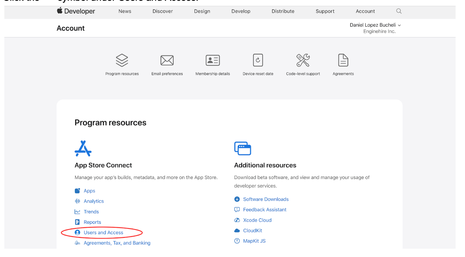
Task: Open the Reports link
Action: [x=92, y=222]
